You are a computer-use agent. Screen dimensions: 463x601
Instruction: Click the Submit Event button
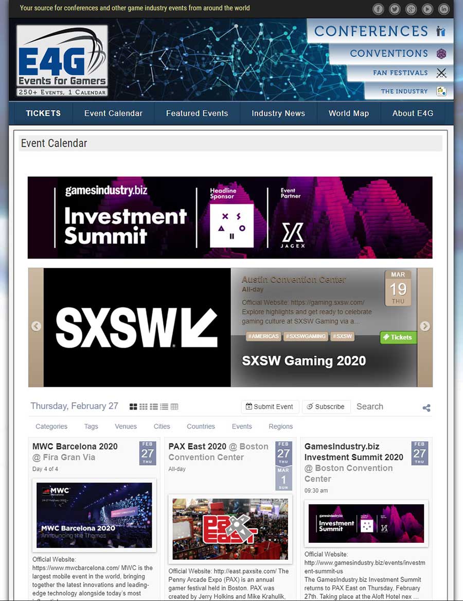270,407
